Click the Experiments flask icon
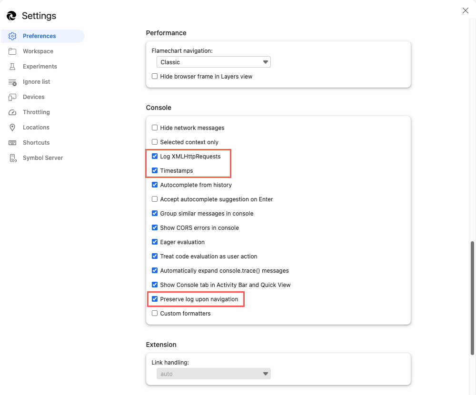 pos(12,66)
